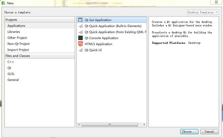This screenshot has width=223, height=138.
Task: Click the Qt Quick UI paper-plane icon
Action: coord(81,50)
